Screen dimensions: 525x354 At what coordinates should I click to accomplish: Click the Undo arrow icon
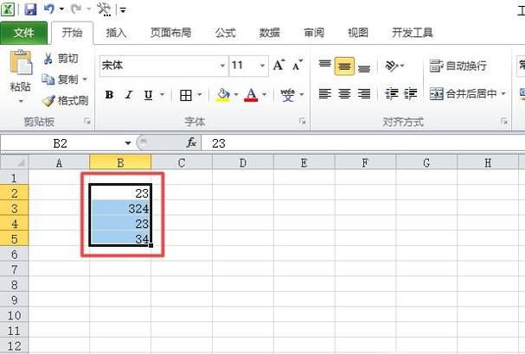pos(49,9)
